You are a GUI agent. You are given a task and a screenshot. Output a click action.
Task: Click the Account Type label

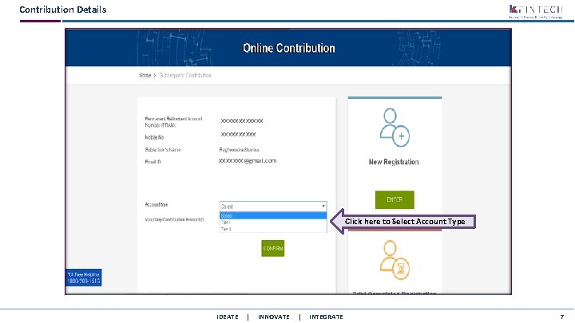157,205
